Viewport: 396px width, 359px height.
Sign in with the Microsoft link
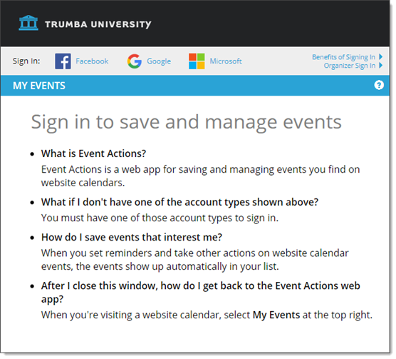pyautogui.click(x=226, y=61)
